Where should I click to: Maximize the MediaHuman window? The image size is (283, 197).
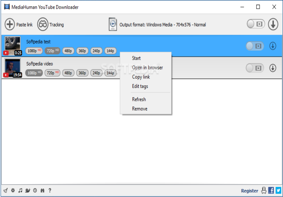coord(258,7)
